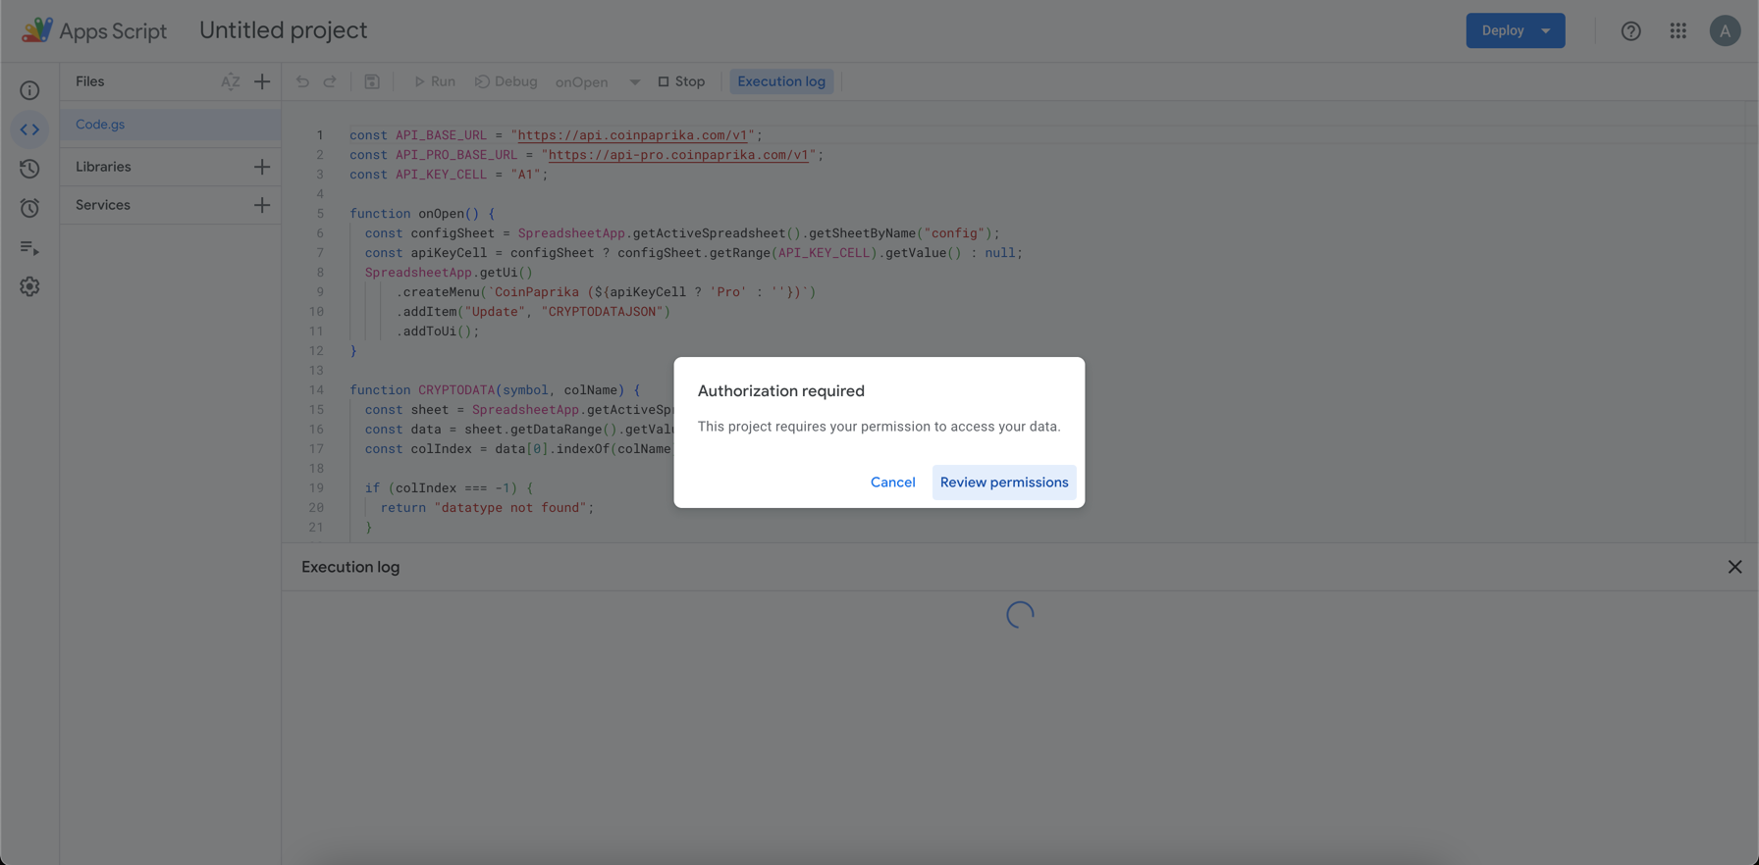Select the Editor code icon in sidebar

(x=29, y=129)
